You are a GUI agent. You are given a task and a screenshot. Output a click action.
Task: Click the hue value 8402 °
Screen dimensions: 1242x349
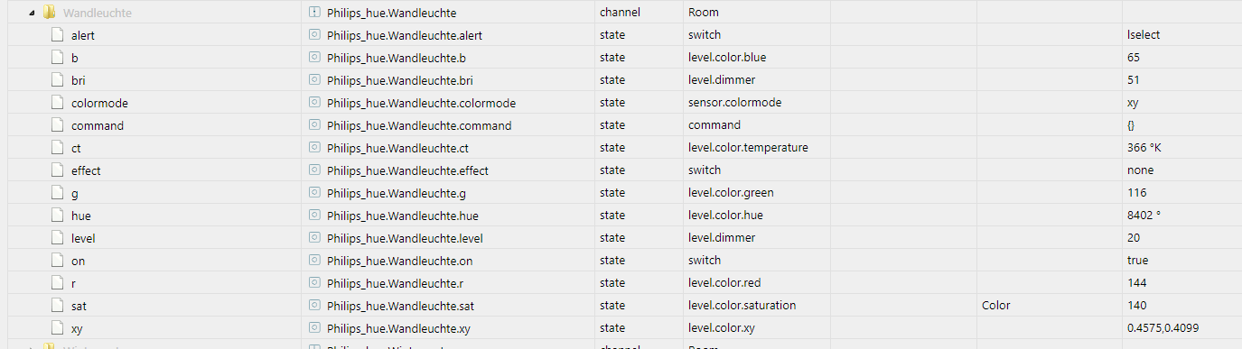(x=1144, y=216)
